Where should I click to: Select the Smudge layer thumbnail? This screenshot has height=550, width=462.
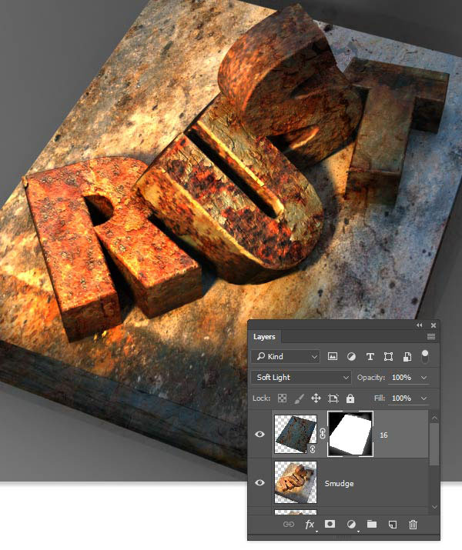(295, 482)
